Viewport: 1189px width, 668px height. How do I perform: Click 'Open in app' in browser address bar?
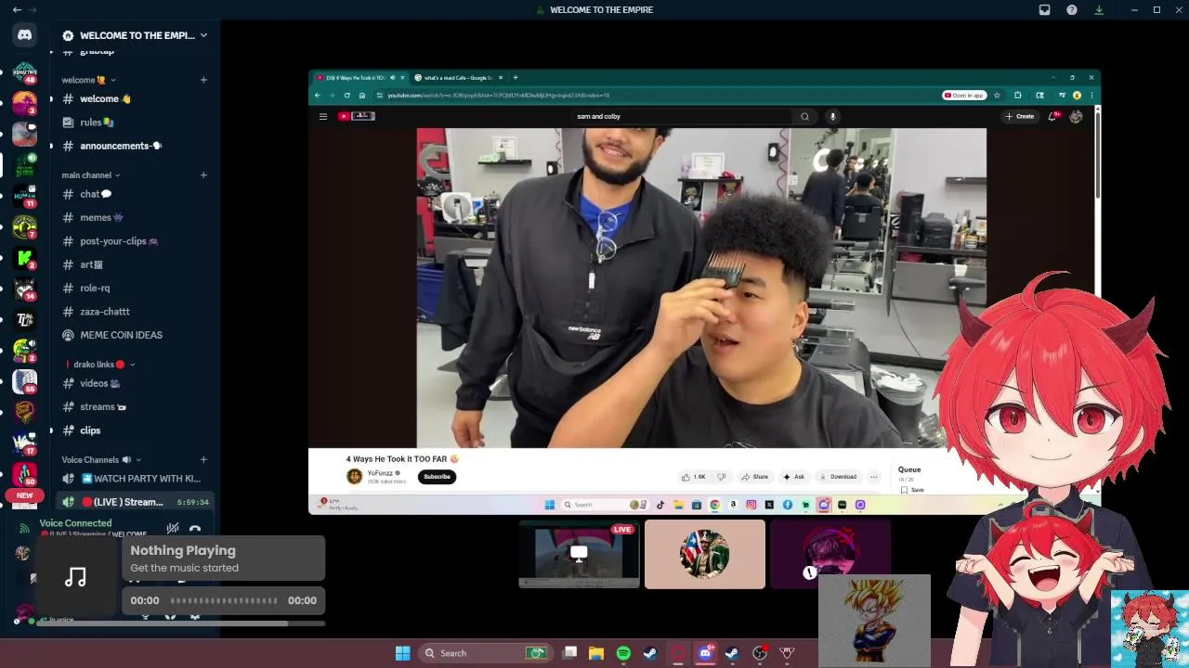(964, 95)
